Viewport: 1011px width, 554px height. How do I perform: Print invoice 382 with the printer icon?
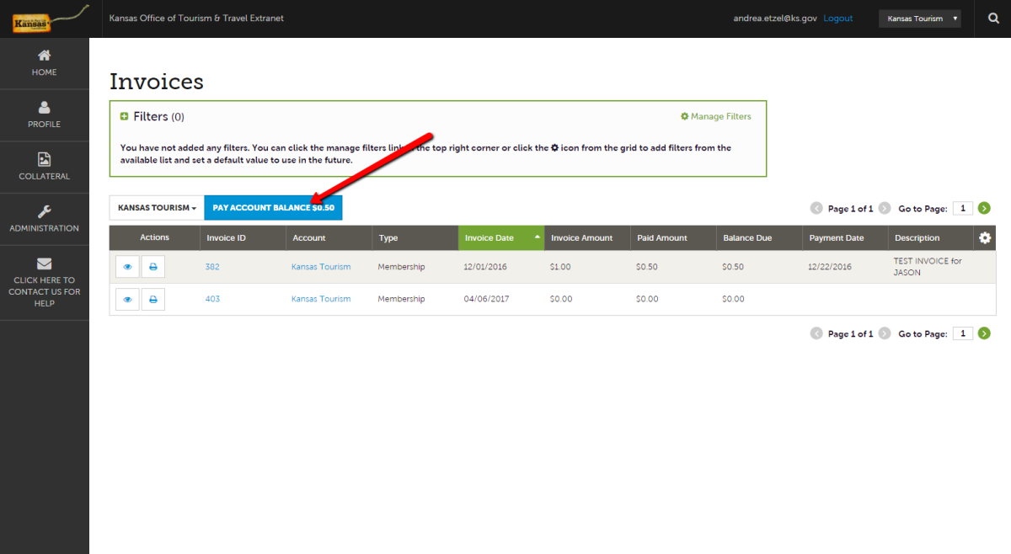(x=153, y=267)
